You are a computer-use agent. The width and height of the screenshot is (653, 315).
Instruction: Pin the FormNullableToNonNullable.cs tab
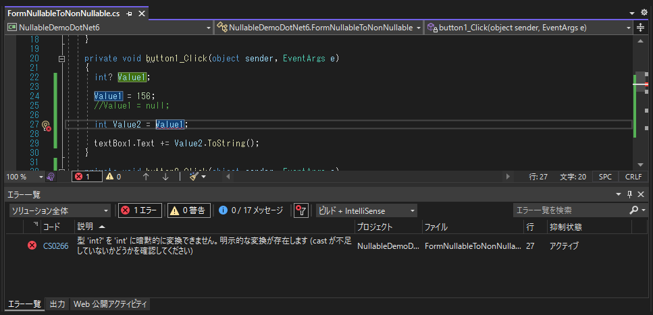130,13
